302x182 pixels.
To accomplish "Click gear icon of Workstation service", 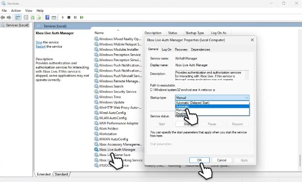I will pos(96,133).
